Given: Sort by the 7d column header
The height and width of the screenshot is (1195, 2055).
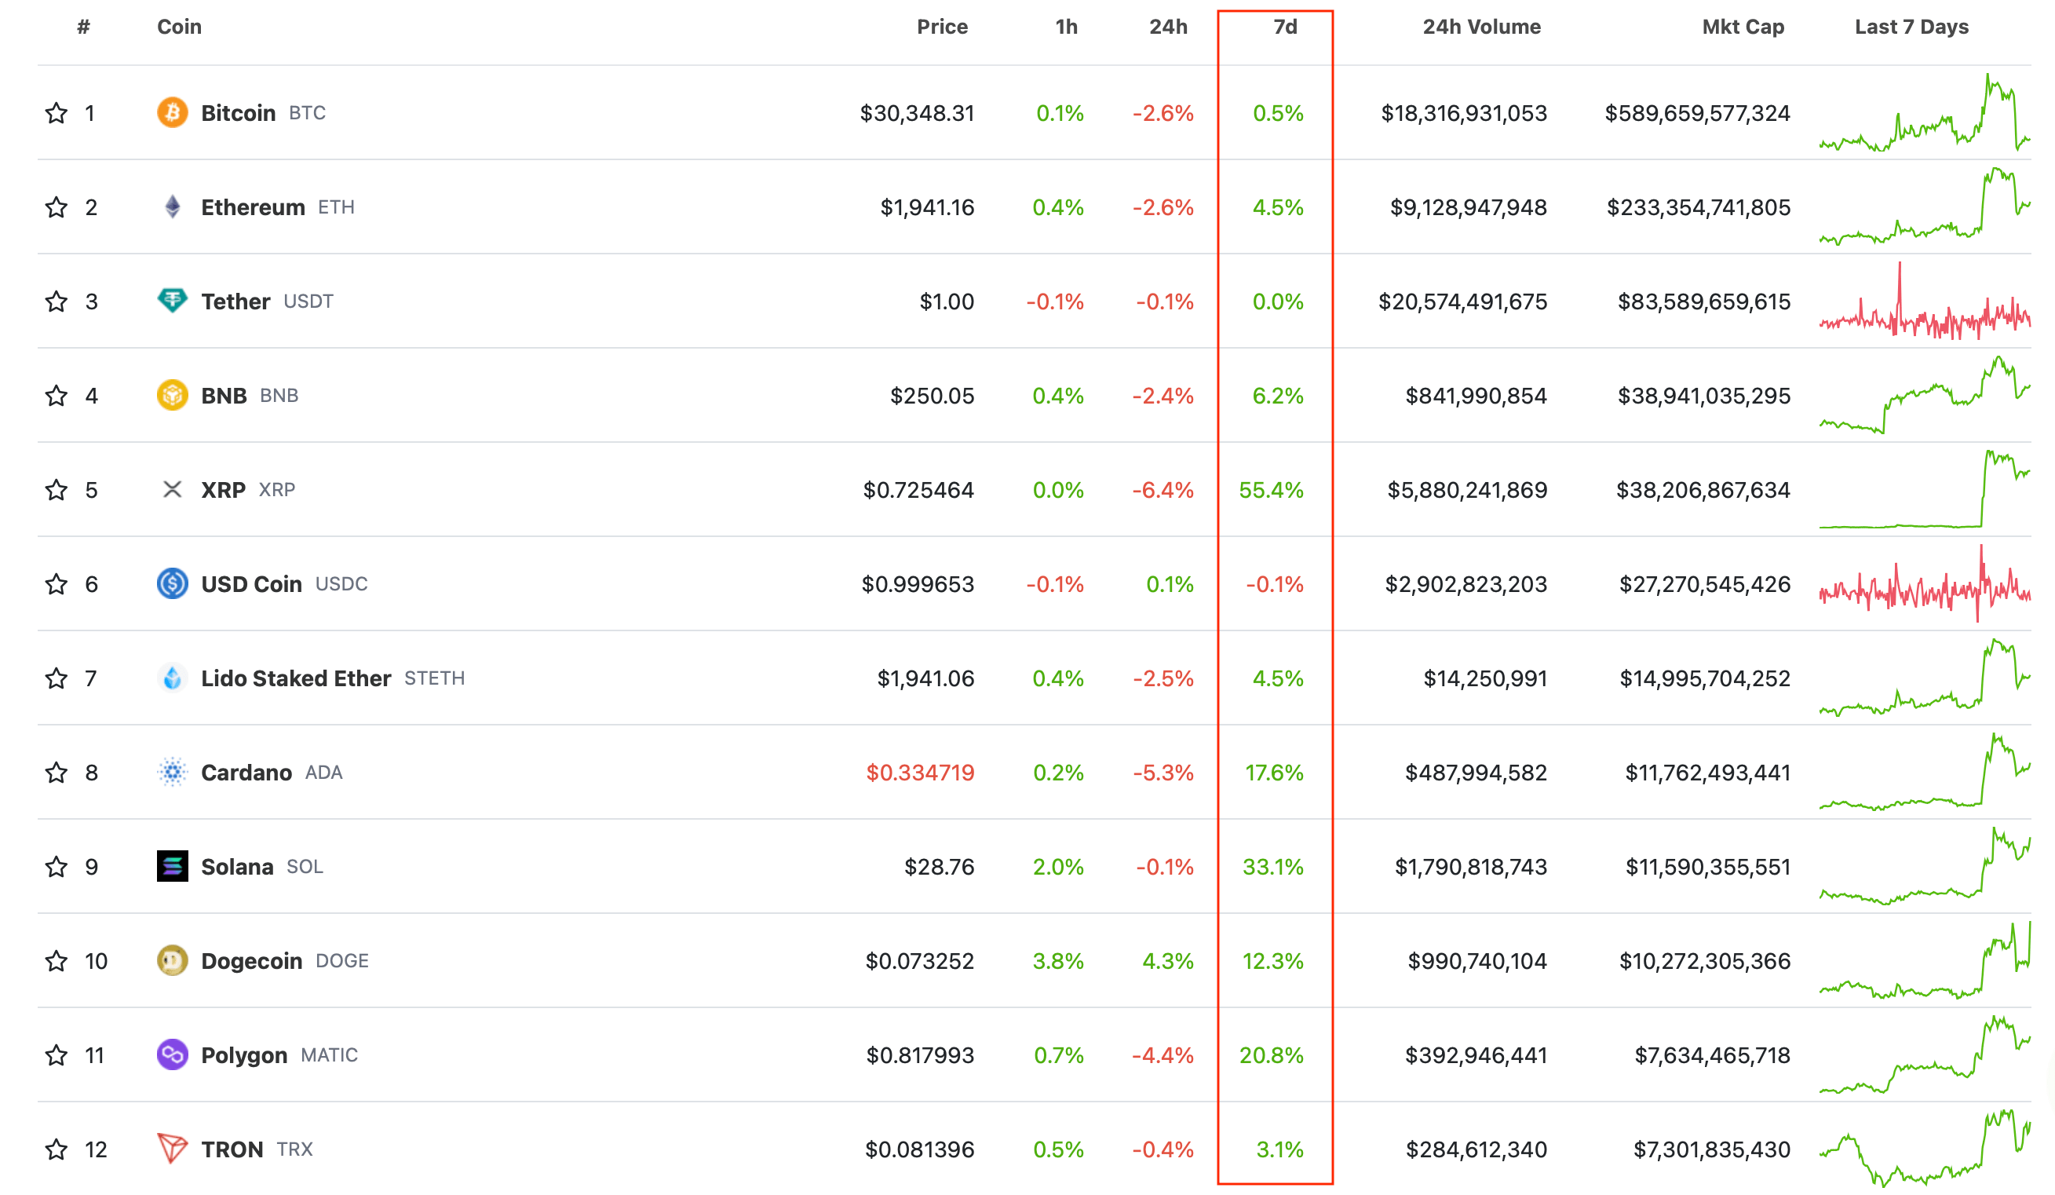Looking at the screenshot, I should (x=1285, y=27).
